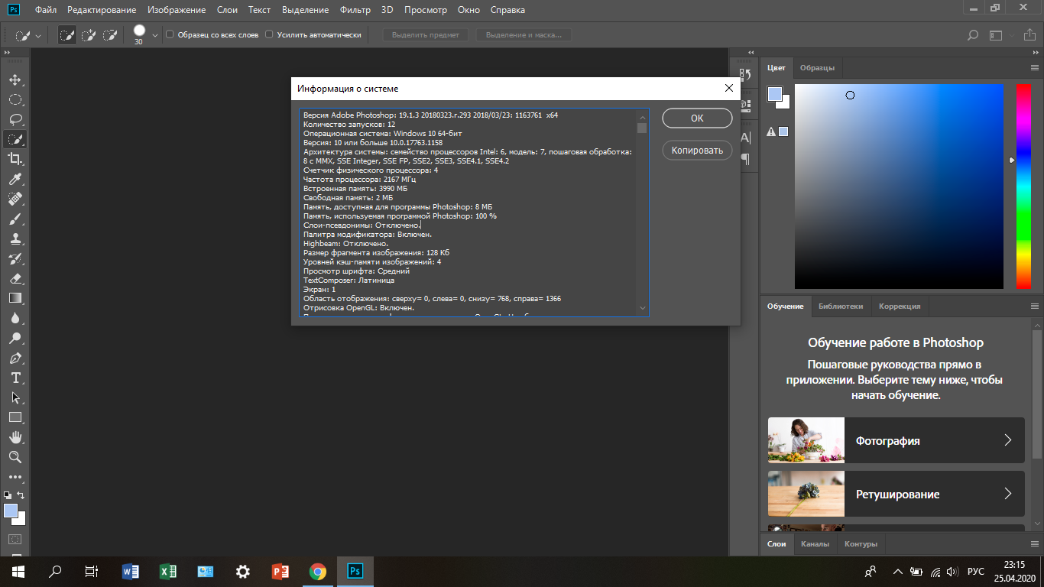Click the Копировать button
This screenshot has height=587, width=1044.
tap(697, 151)
